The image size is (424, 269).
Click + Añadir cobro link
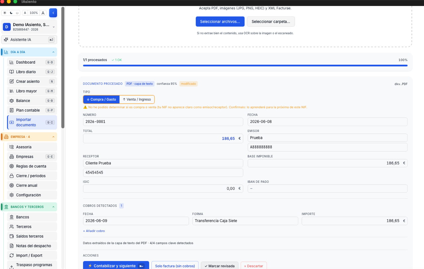point(94,231)
